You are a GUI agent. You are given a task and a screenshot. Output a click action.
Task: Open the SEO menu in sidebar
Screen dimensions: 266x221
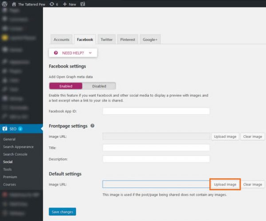point(21,129)
